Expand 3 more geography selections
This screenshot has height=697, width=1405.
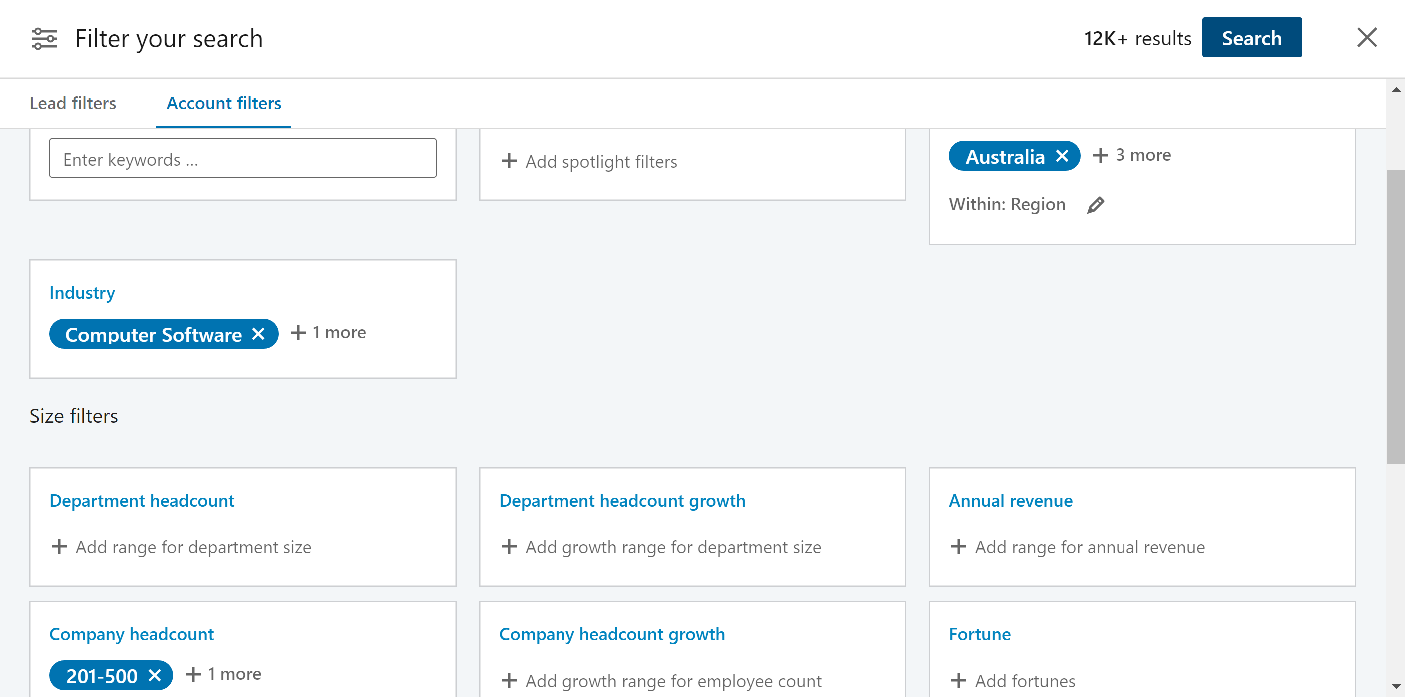coord(1132,155)
